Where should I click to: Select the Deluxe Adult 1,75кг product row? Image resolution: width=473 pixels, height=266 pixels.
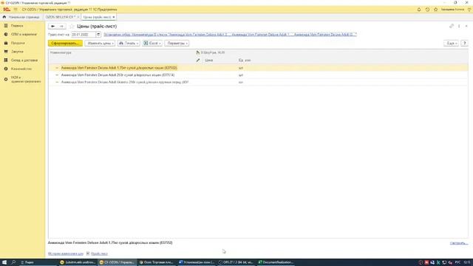click(x=258, y=68)
